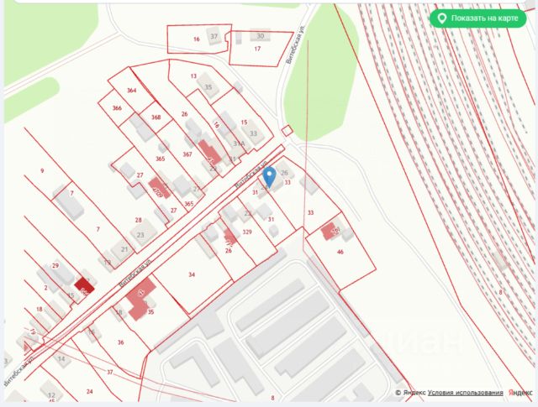
Task: Select cadastral parcel labeled 368
Action: (x=156, y=117)
